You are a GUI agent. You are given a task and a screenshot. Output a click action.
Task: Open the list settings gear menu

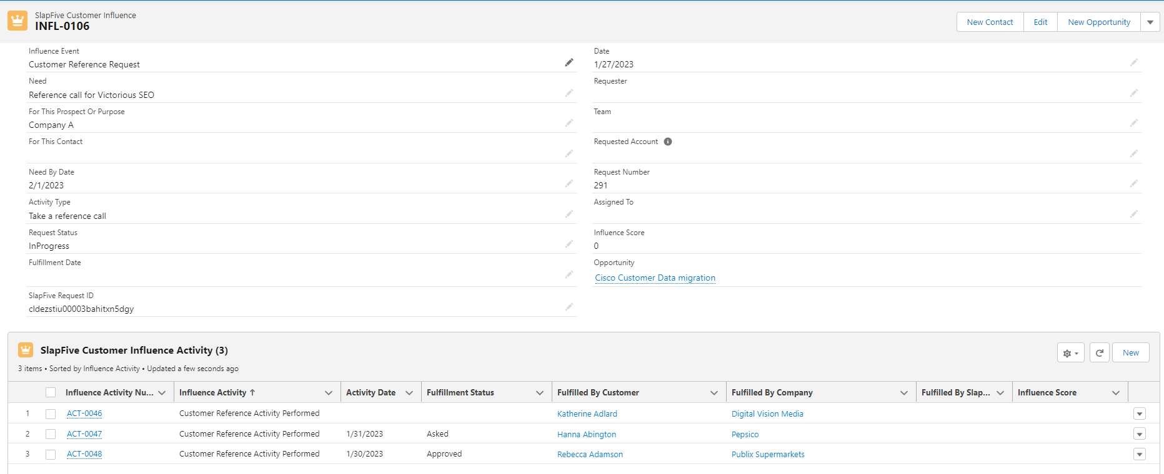[x=1070, y=353]
